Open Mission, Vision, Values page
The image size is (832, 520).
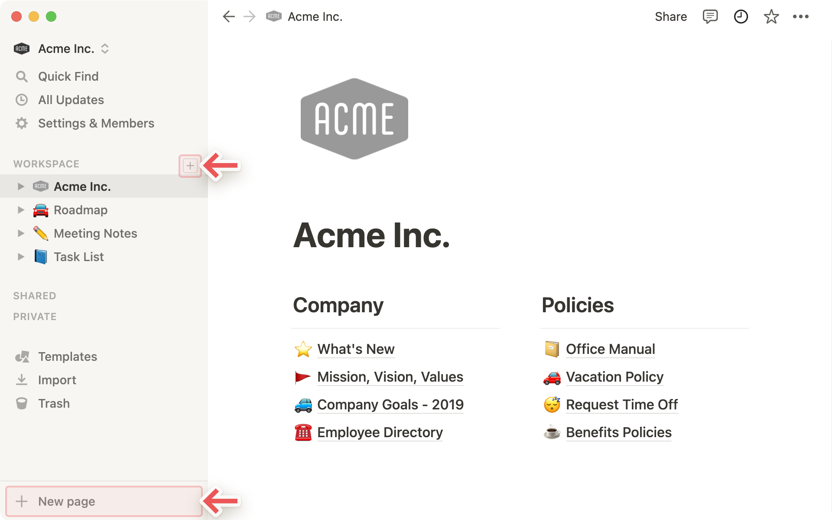tap(390, 376)
